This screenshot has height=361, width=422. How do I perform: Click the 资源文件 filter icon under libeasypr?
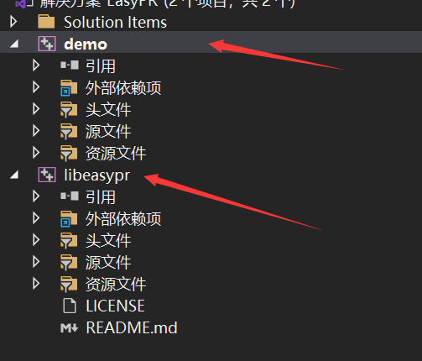(x=69, y=284)
